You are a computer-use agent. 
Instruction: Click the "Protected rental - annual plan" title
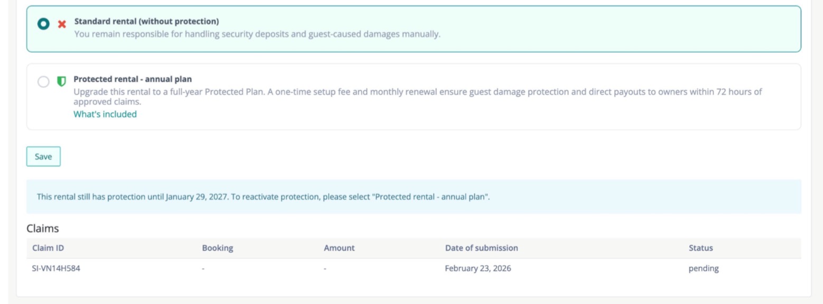133,79
